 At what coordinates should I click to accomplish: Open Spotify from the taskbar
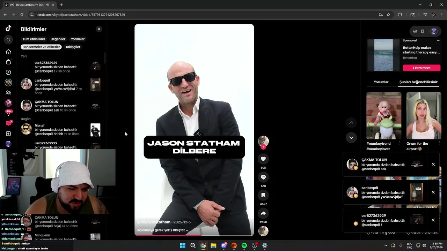(x=244, y=245)
